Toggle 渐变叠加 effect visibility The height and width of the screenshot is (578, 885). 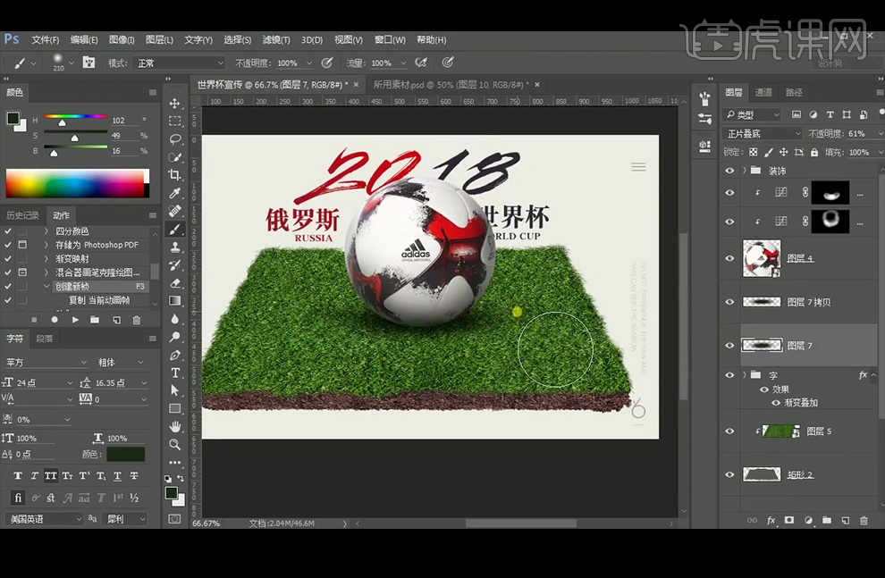tap(776, 403)
